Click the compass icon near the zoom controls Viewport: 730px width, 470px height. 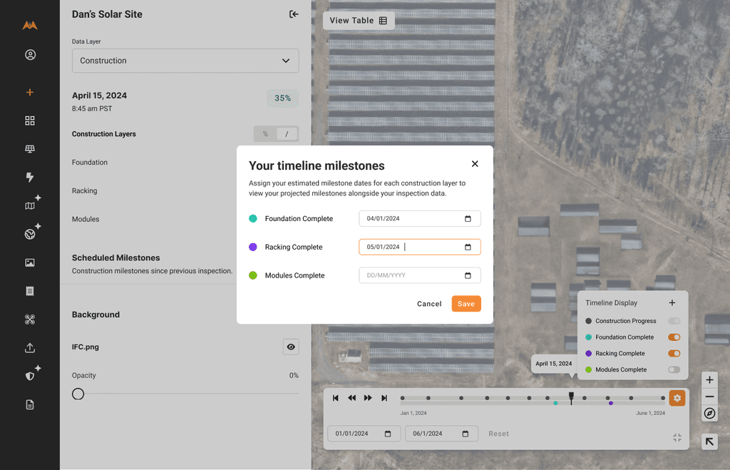coord(709,414)
